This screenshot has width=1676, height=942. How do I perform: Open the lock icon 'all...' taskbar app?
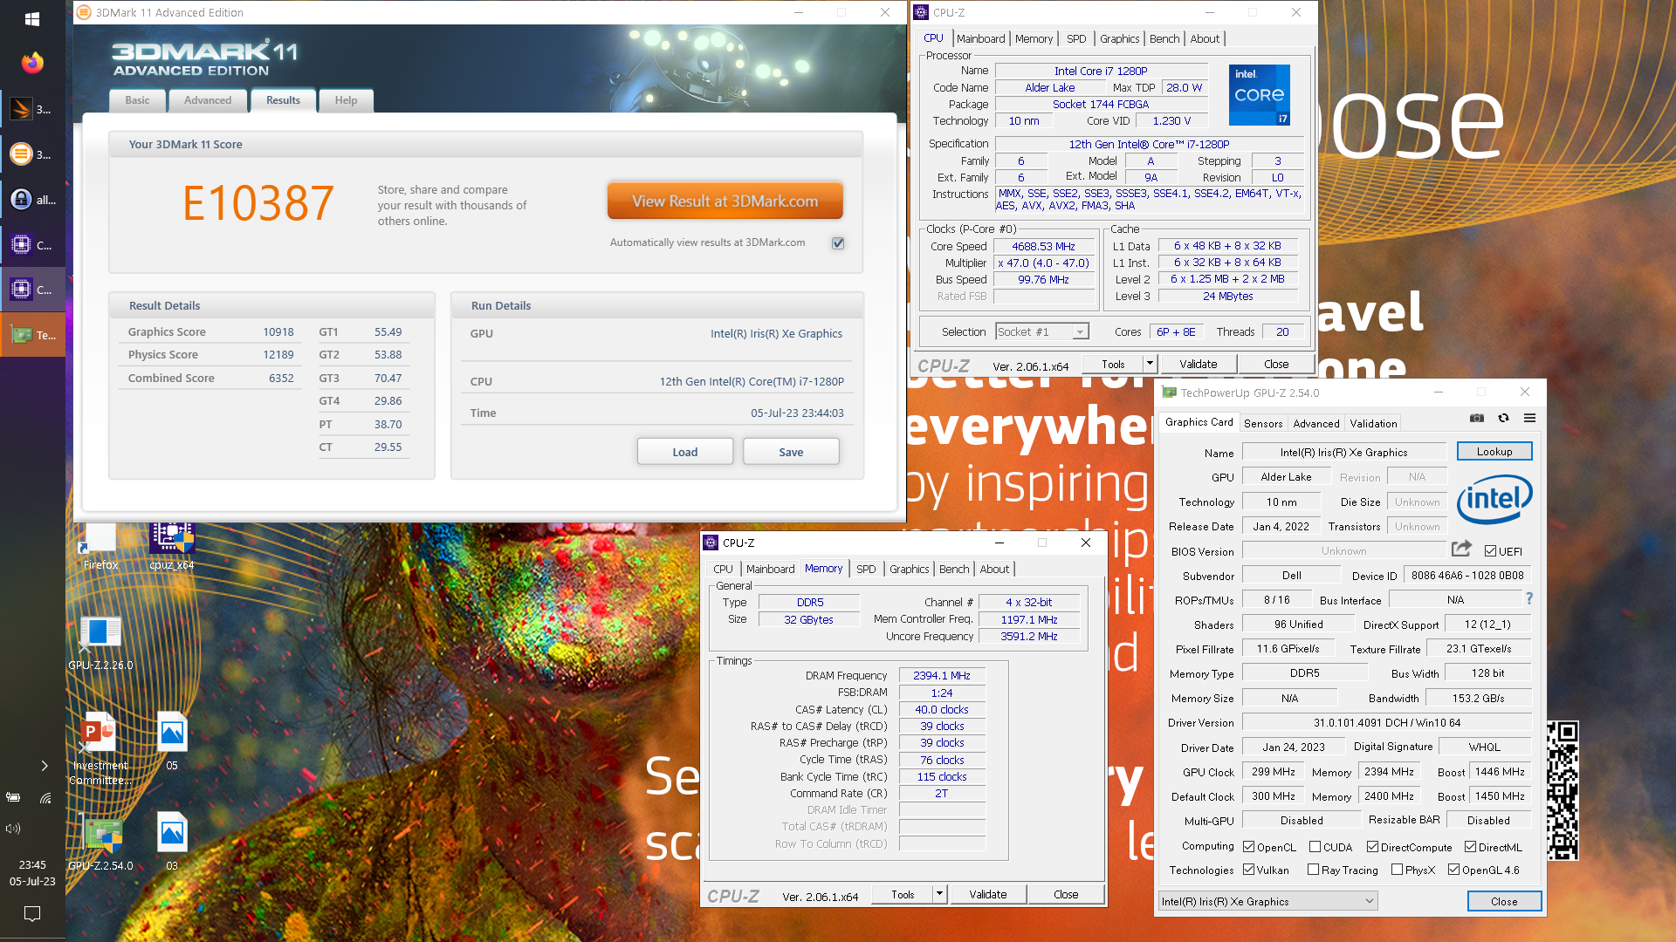32,200
